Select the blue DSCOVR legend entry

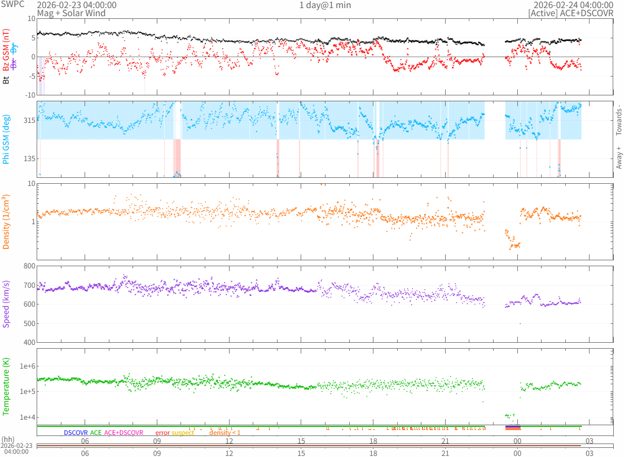point(75,432)
